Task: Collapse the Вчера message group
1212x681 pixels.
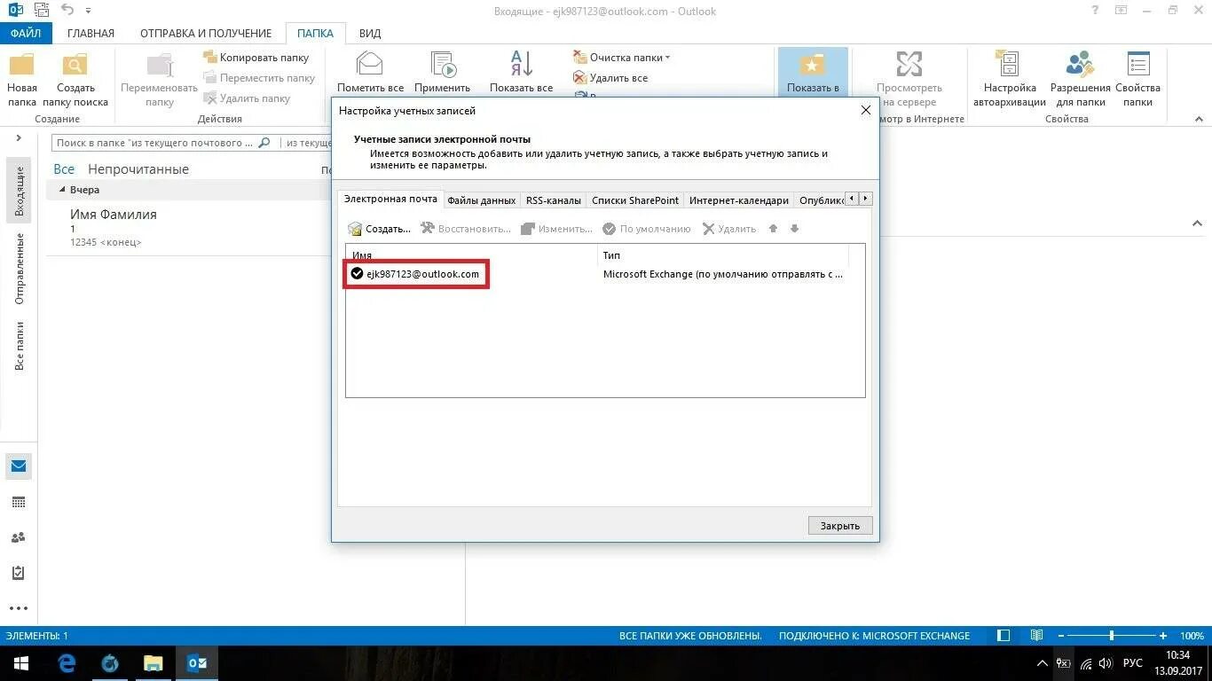Action: pos(62,190)
